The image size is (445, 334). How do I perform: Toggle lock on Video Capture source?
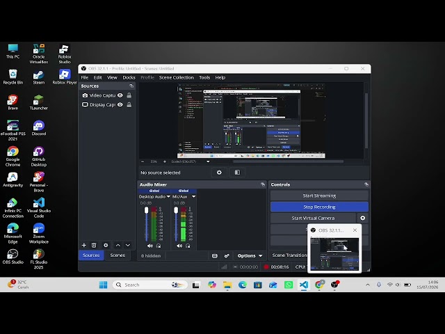[x=129, y=95]
